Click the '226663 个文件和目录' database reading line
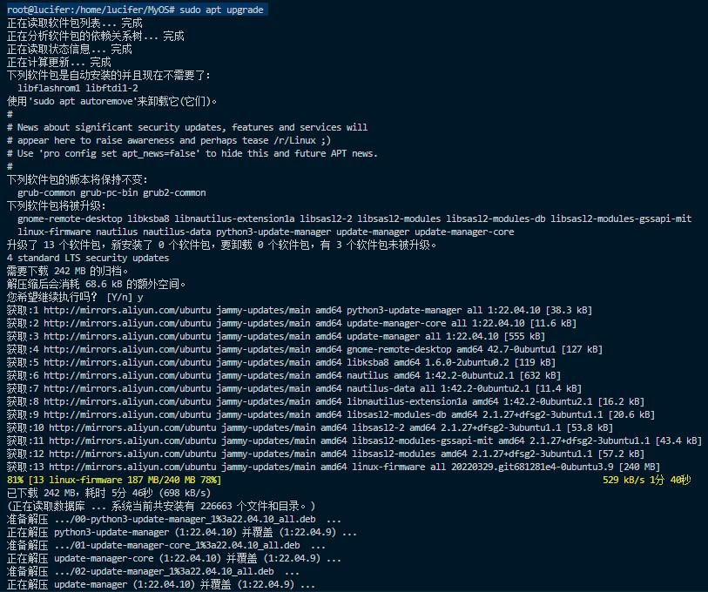The height and width of the screenshot is (592, 708). point(161,506)
